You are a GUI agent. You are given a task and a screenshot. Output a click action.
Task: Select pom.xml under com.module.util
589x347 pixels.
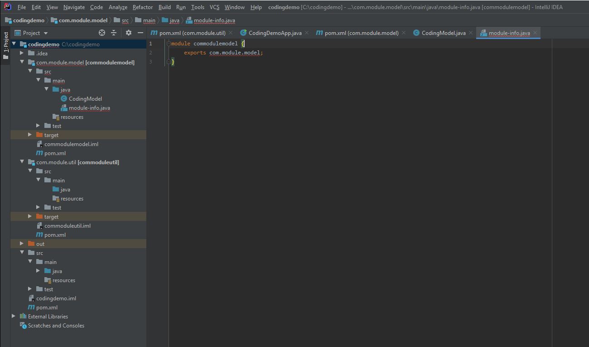[x=51, y=235]
